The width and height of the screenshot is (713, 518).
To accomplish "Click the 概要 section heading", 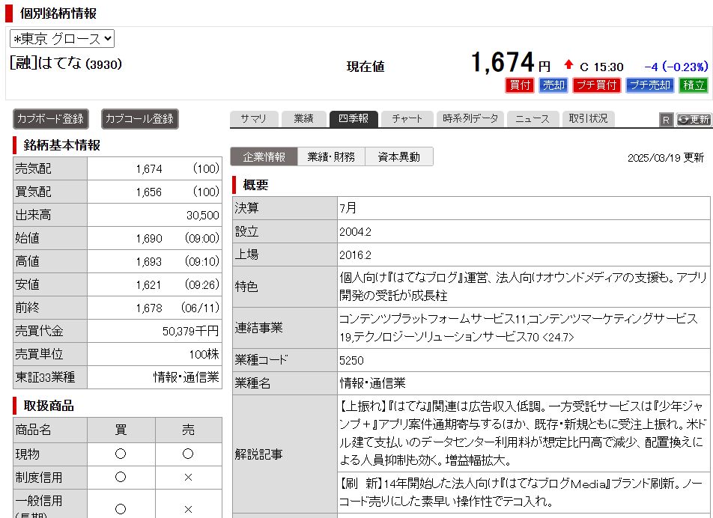I will pos(255,185).
